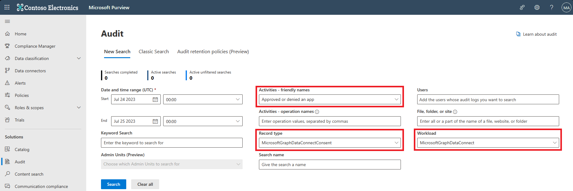The image size is (573, 191).
Task: Click the Contoso Electronics logo
Action: 47,7
